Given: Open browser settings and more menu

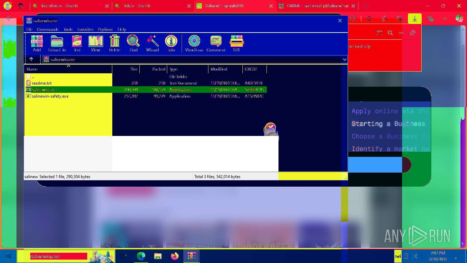Looking at the screenshot, I should coord(445,19).
